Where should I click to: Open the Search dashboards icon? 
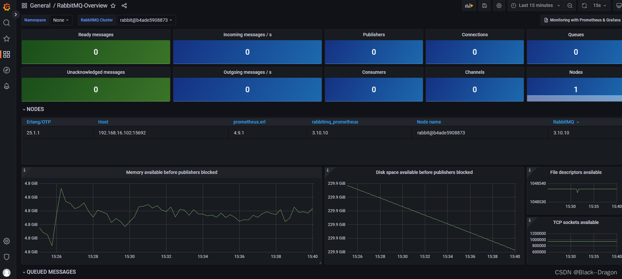(7, 23)
